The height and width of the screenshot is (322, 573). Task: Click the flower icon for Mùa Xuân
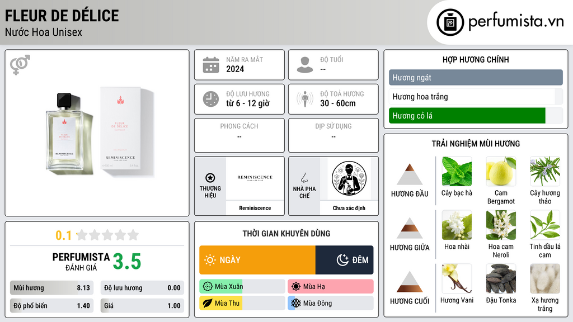(208, 286)
